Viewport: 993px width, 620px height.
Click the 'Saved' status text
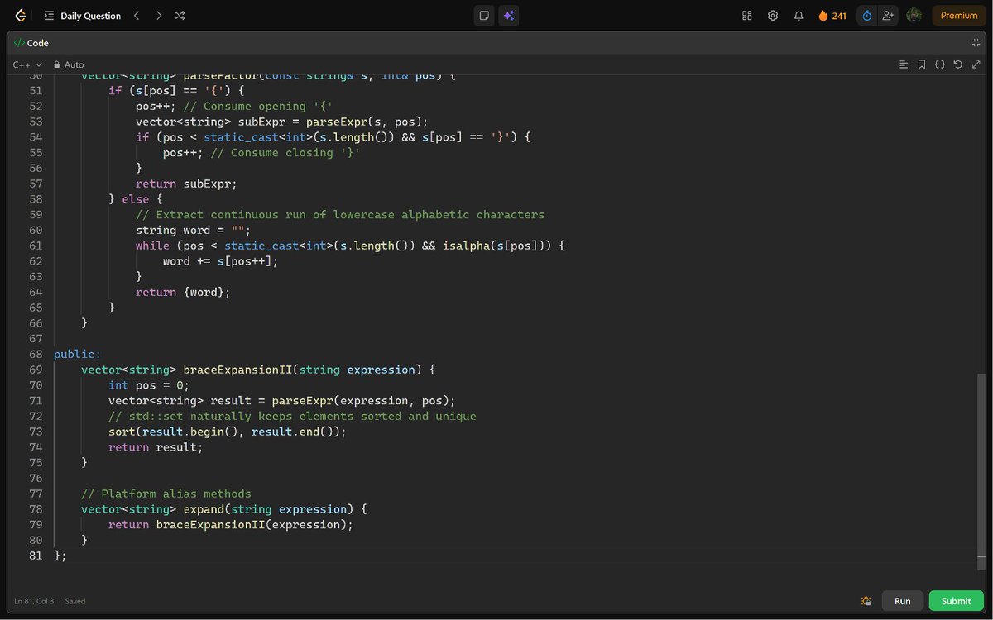pyautogui.click(x=75, y=601)
